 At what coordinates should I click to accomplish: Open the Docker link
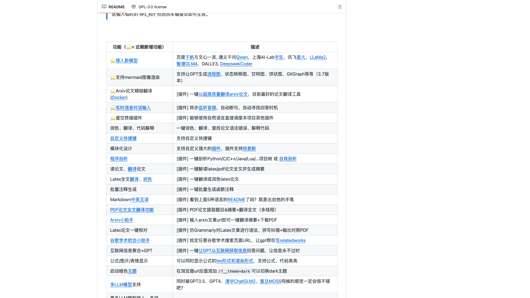119,97
